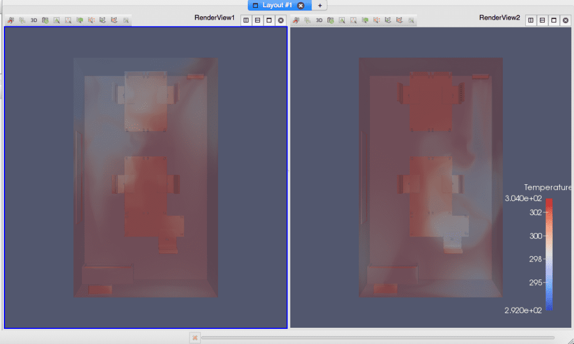This screenshot has width=574, height=344.
Task: Select the Layout #1 tab
Action: coord(275,5)
